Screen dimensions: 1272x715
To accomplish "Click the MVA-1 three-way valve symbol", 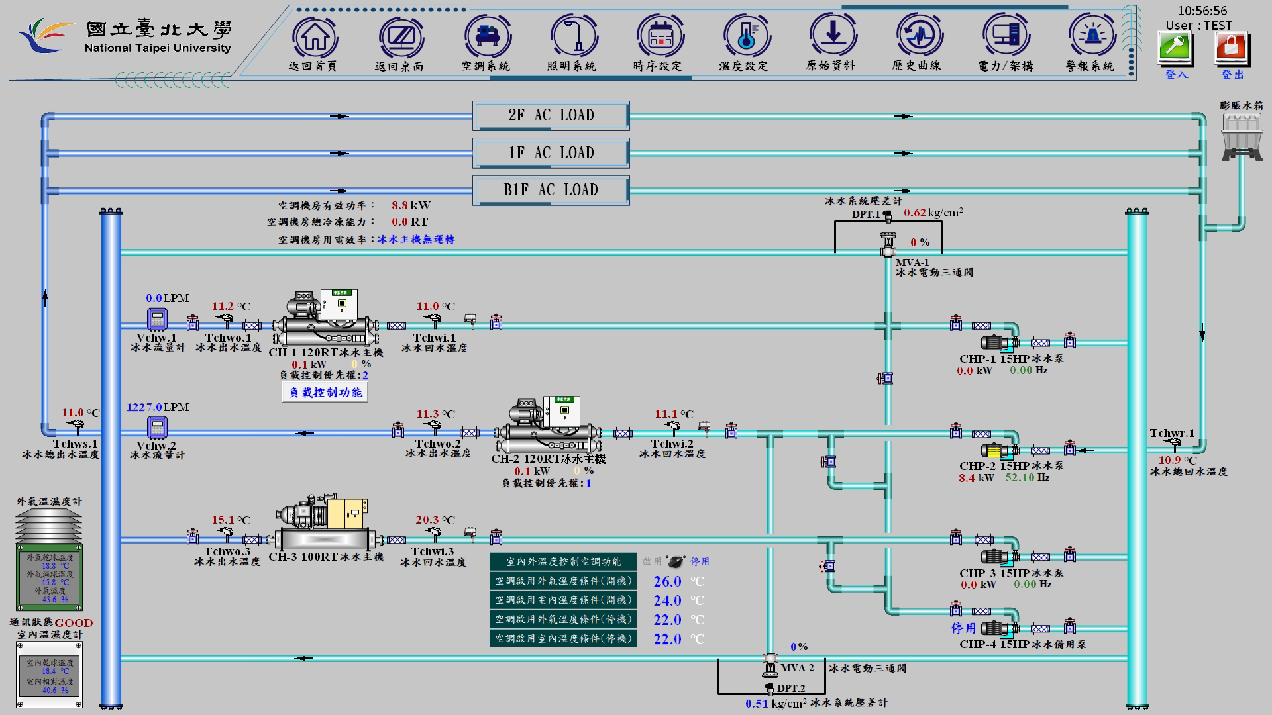I will (x=888, y=245).
